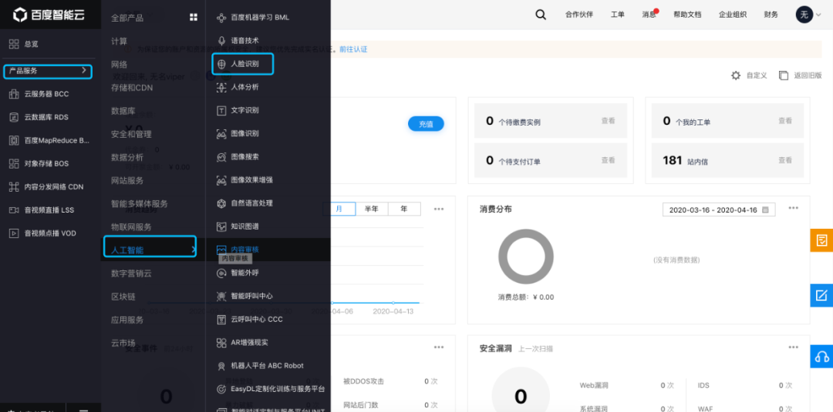Click the 语音技术 microphone icon
This screenshot has width=833, height=412.
pos(222,40)
